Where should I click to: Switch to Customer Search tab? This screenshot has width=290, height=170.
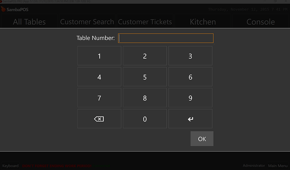point(87,22)
